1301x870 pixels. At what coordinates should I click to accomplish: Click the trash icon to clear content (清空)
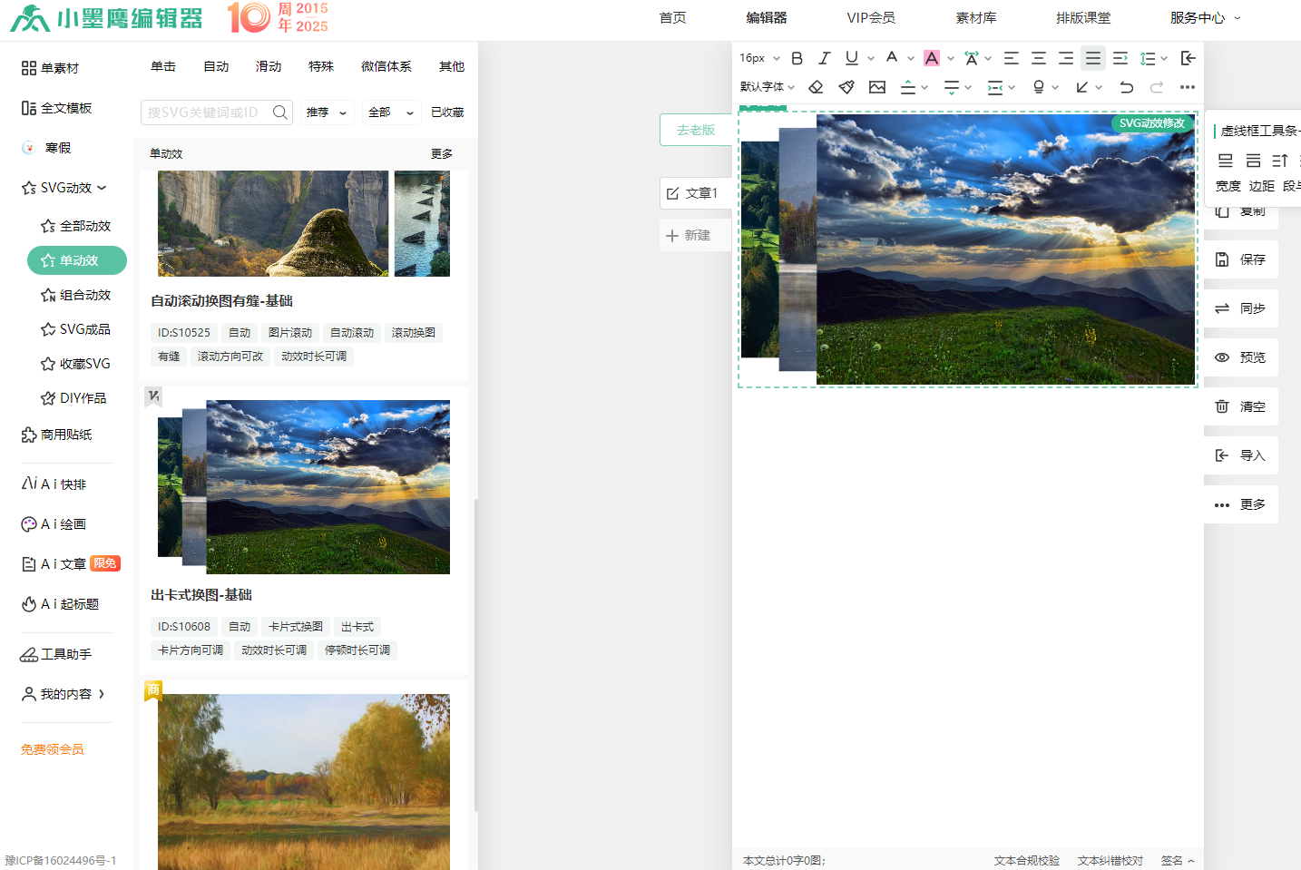[1222, 406]
